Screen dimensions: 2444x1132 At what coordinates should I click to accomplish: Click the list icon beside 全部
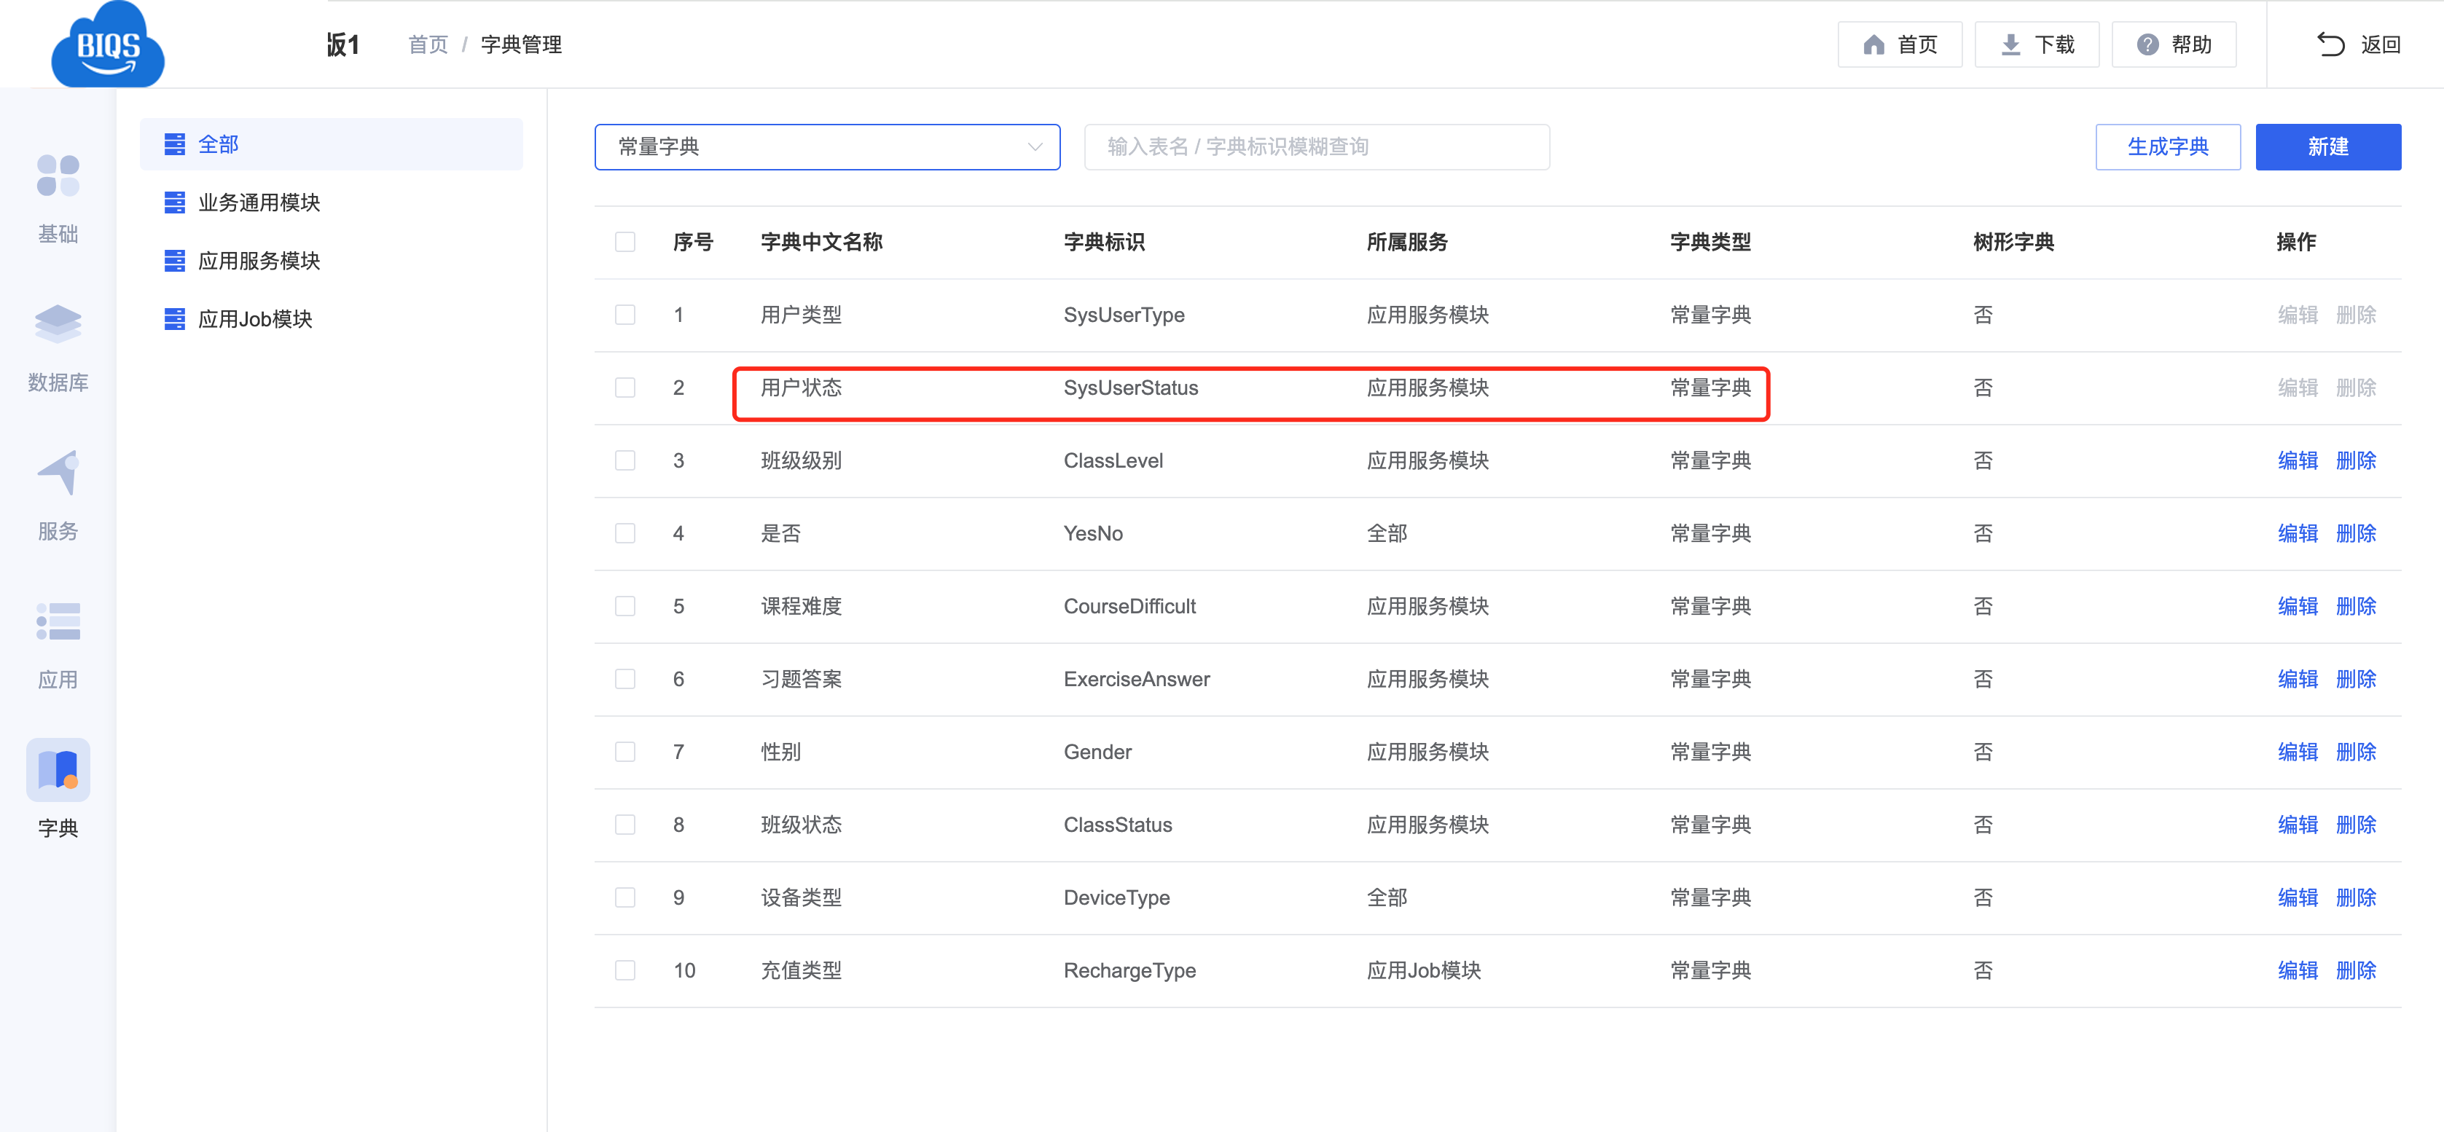175,144
